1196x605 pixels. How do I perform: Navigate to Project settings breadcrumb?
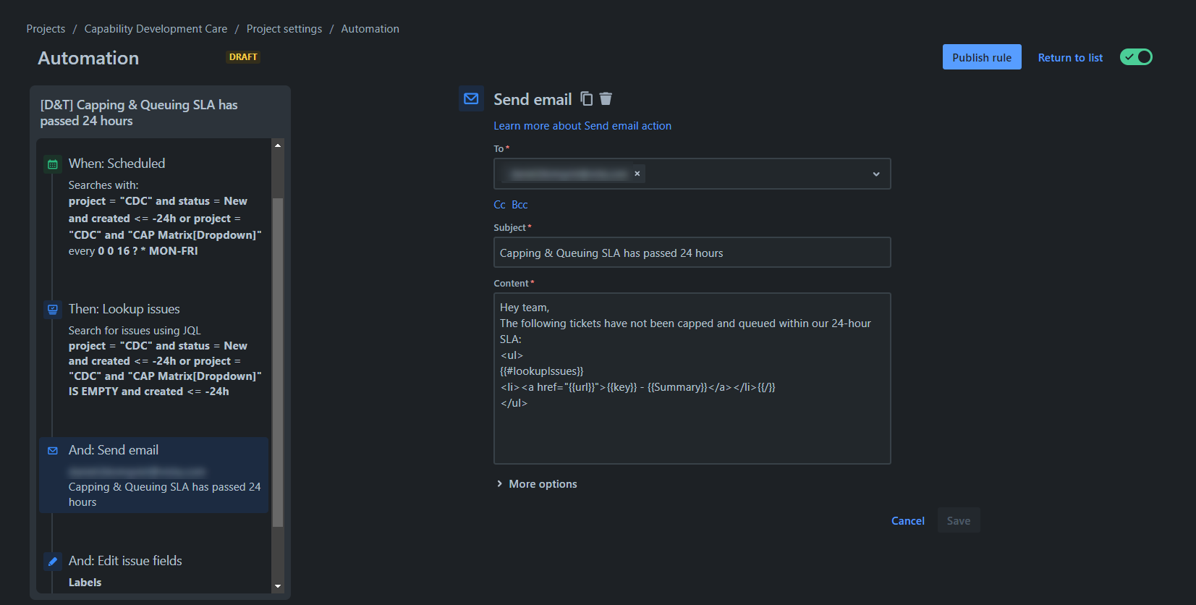tap(284, 29)
